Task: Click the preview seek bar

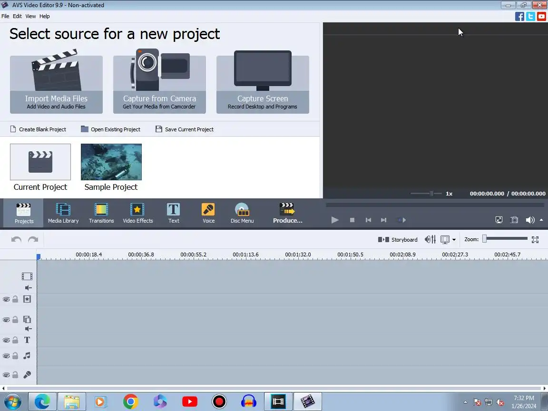Action: click(435, 205)
